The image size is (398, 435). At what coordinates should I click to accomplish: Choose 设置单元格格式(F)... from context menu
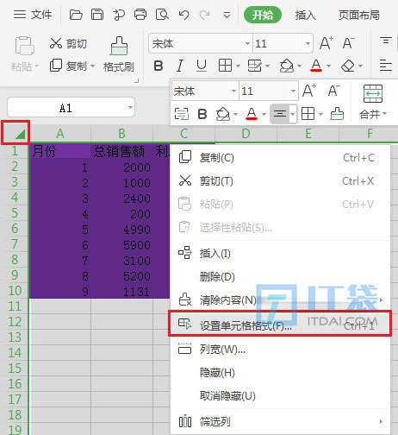pyautogui.click(x=280, y=324)
